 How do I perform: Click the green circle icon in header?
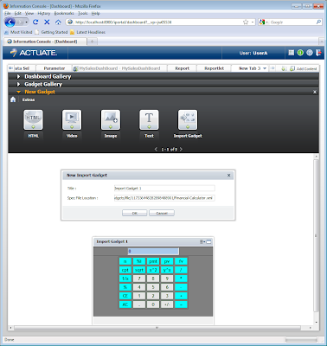click(300, 53)
